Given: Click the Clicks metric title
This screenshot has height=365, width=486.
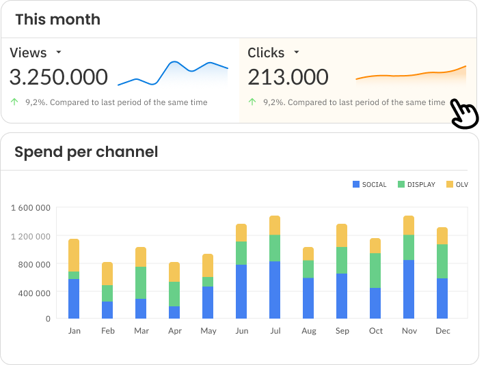Looking at the screenshot, I should coord(266,53).
